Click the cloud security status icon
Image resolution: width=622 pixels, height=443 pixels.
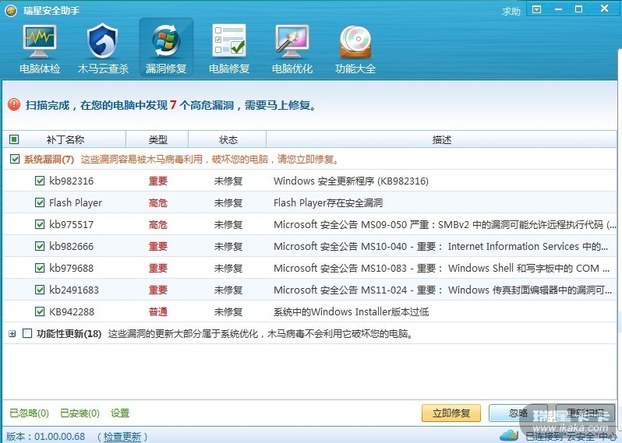pos(509,435)
